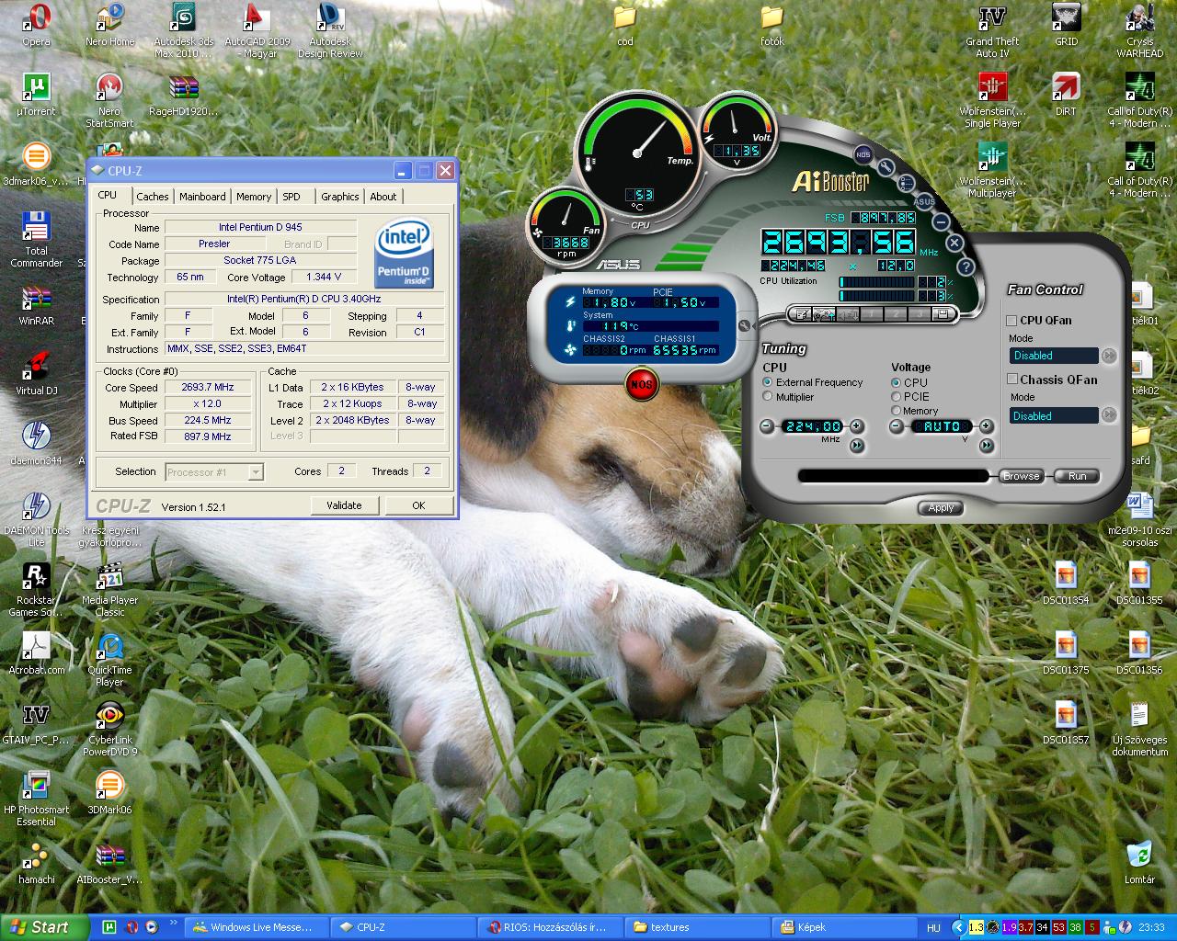Switch to the Caches tab in CPU-Z

(153, 197)
